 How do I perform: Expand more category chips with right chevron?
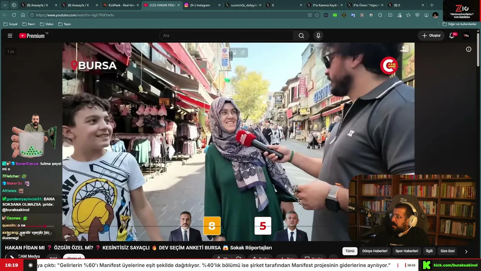(466, 251)
